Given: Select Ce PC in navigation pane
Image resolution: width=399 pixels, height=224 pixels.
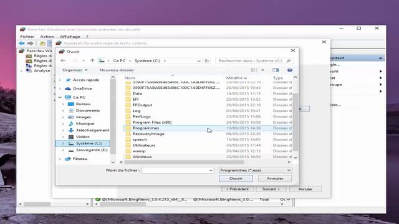Looking at the screenshot, I should click(79, 97).
